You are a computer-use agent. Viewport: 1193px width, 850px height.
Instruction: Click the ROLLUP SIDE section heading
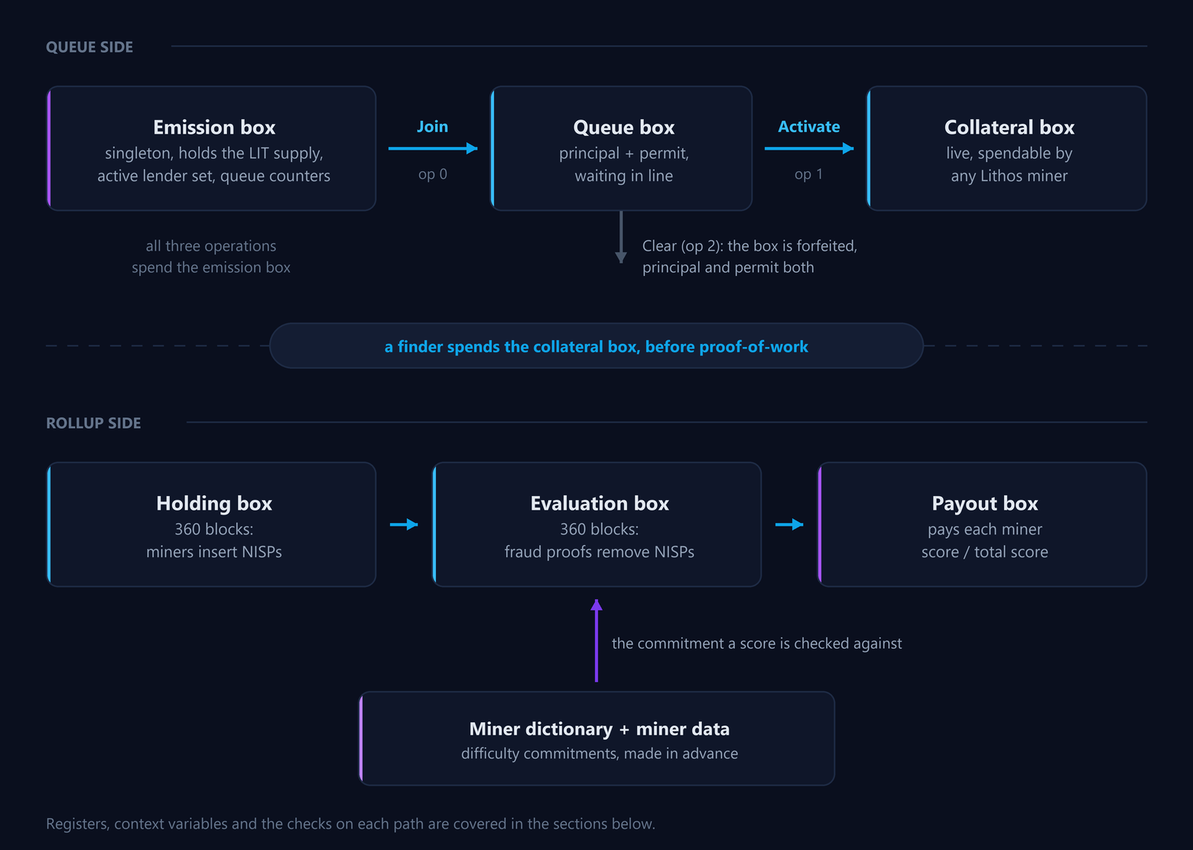93,423
